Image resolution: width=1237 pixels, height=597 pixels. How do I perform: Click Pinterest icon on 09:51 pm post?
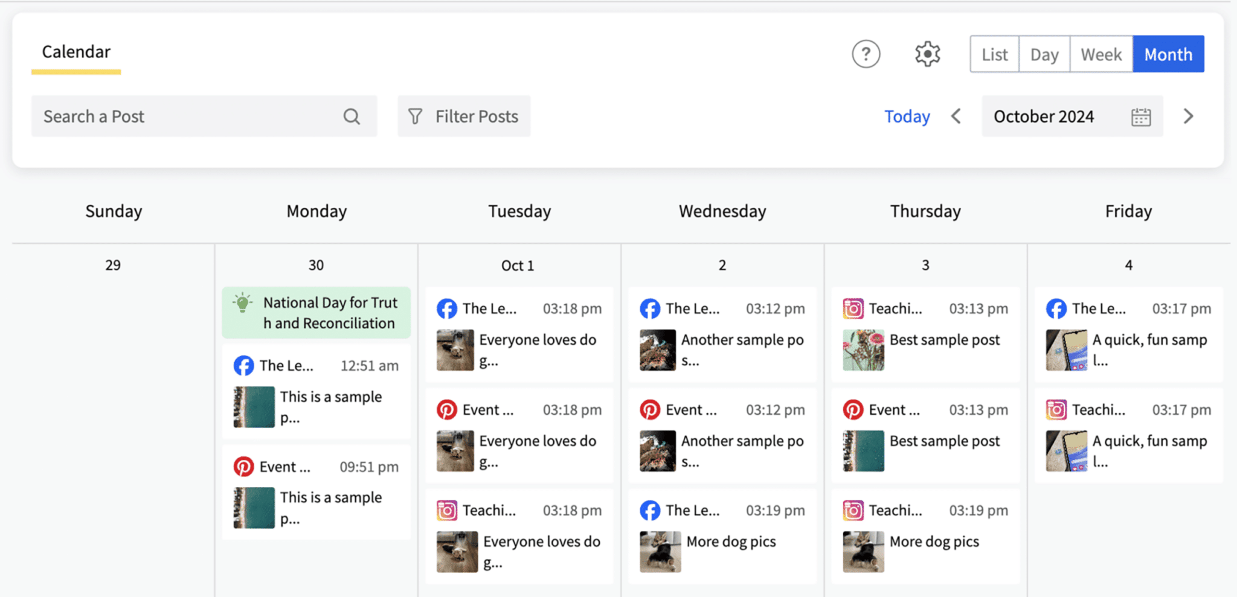[x=243, y=467]
